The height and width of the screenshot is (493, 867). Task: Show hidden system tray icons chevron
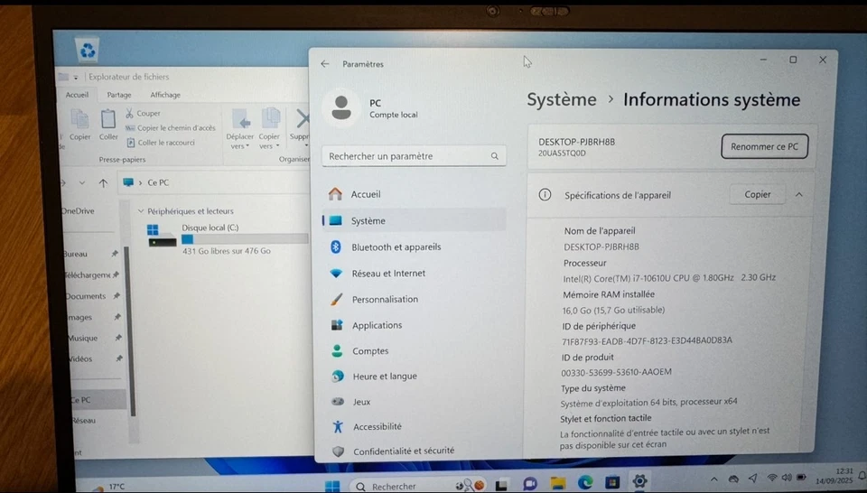point(713,479)
